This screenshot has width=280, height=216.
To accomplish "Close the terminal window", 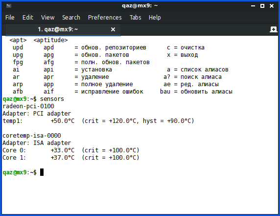I will pyautogui.click(x=272, y=6).
